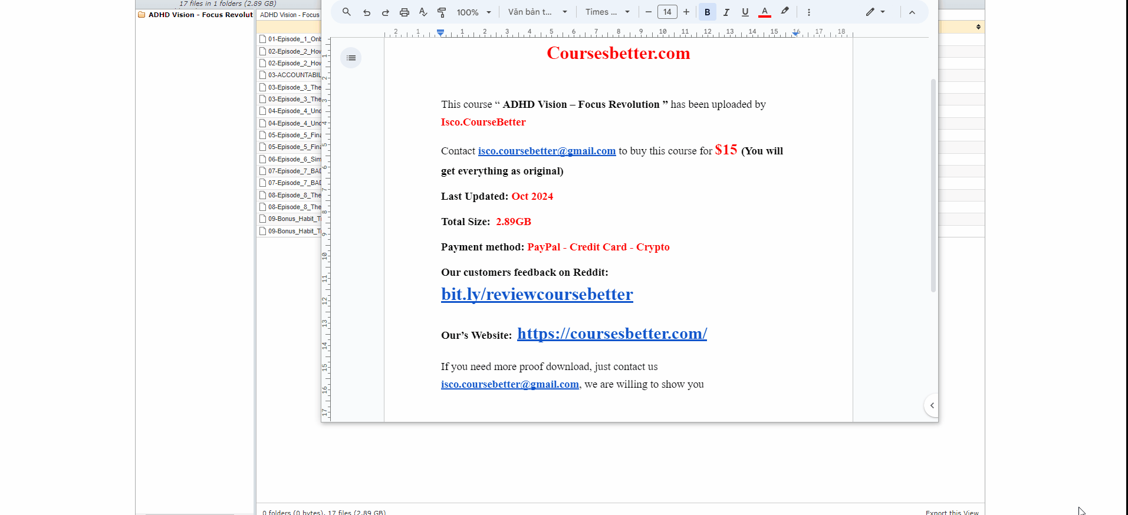Click the font size input field

coord(667,12)
